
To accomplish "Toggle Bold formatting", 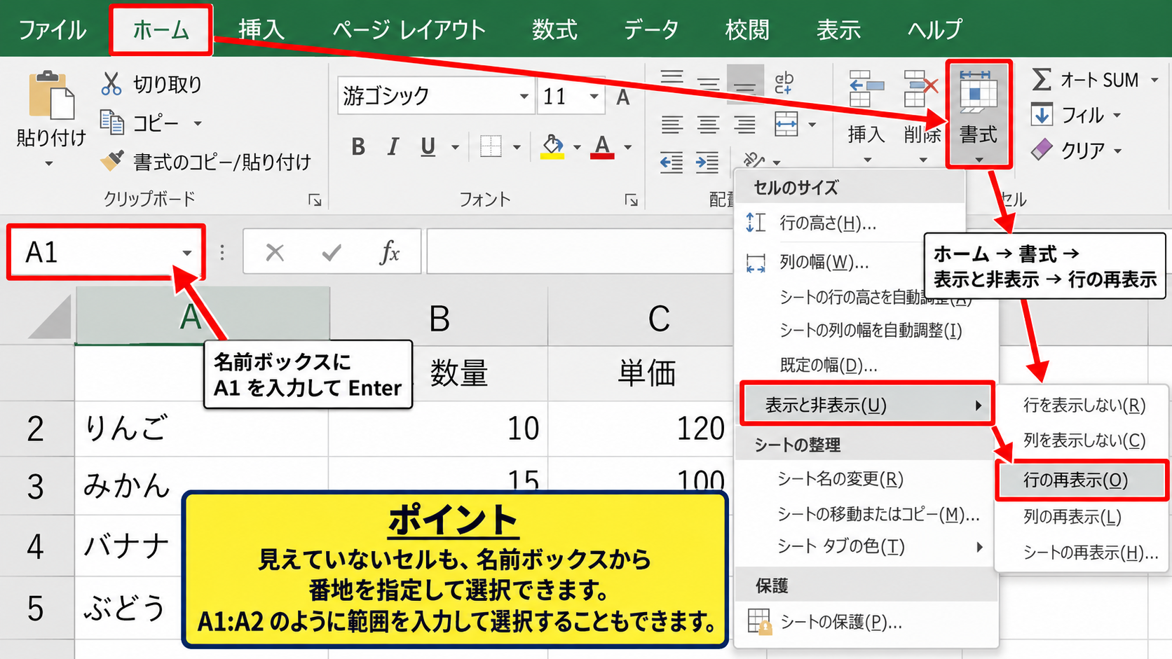I will point(358,146).
